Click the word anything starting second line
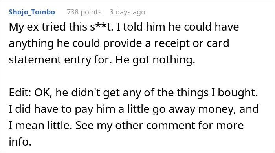Image resolution: width=275 pixels, height=153 pixels. click(31, 43)
